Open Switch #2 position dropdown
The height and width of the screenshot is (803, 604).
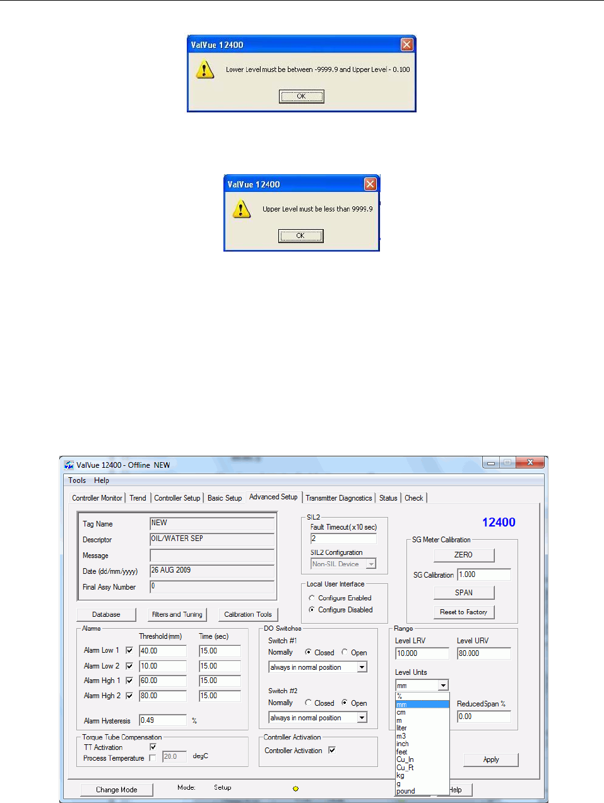point(362,718)
